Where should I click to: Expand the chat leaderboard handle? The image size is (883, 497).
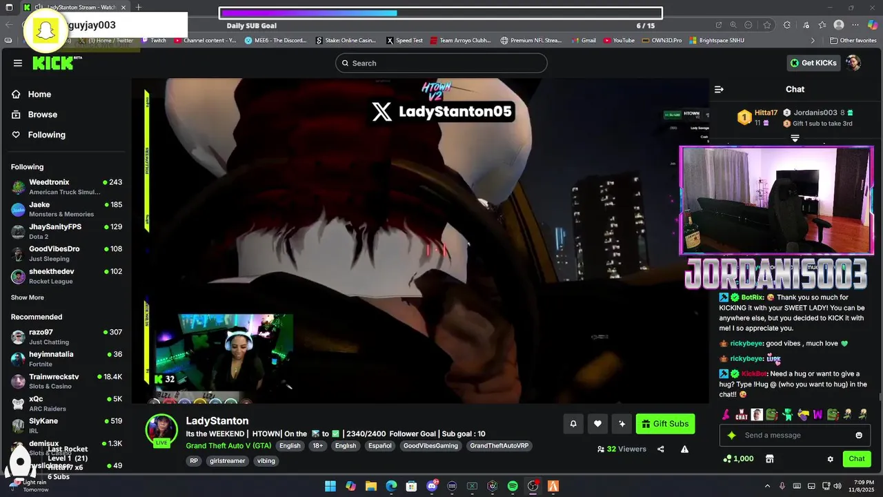point(795,139)
